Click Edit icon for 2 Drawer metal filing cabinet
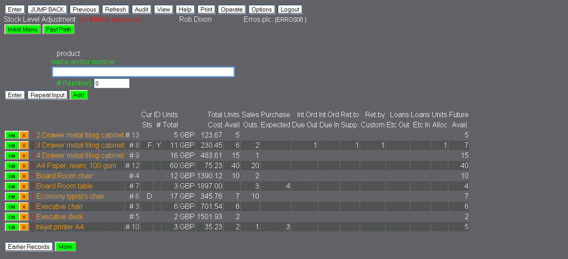Image resolution: width=568 pixels, height=259 pixels. [12, 135]
